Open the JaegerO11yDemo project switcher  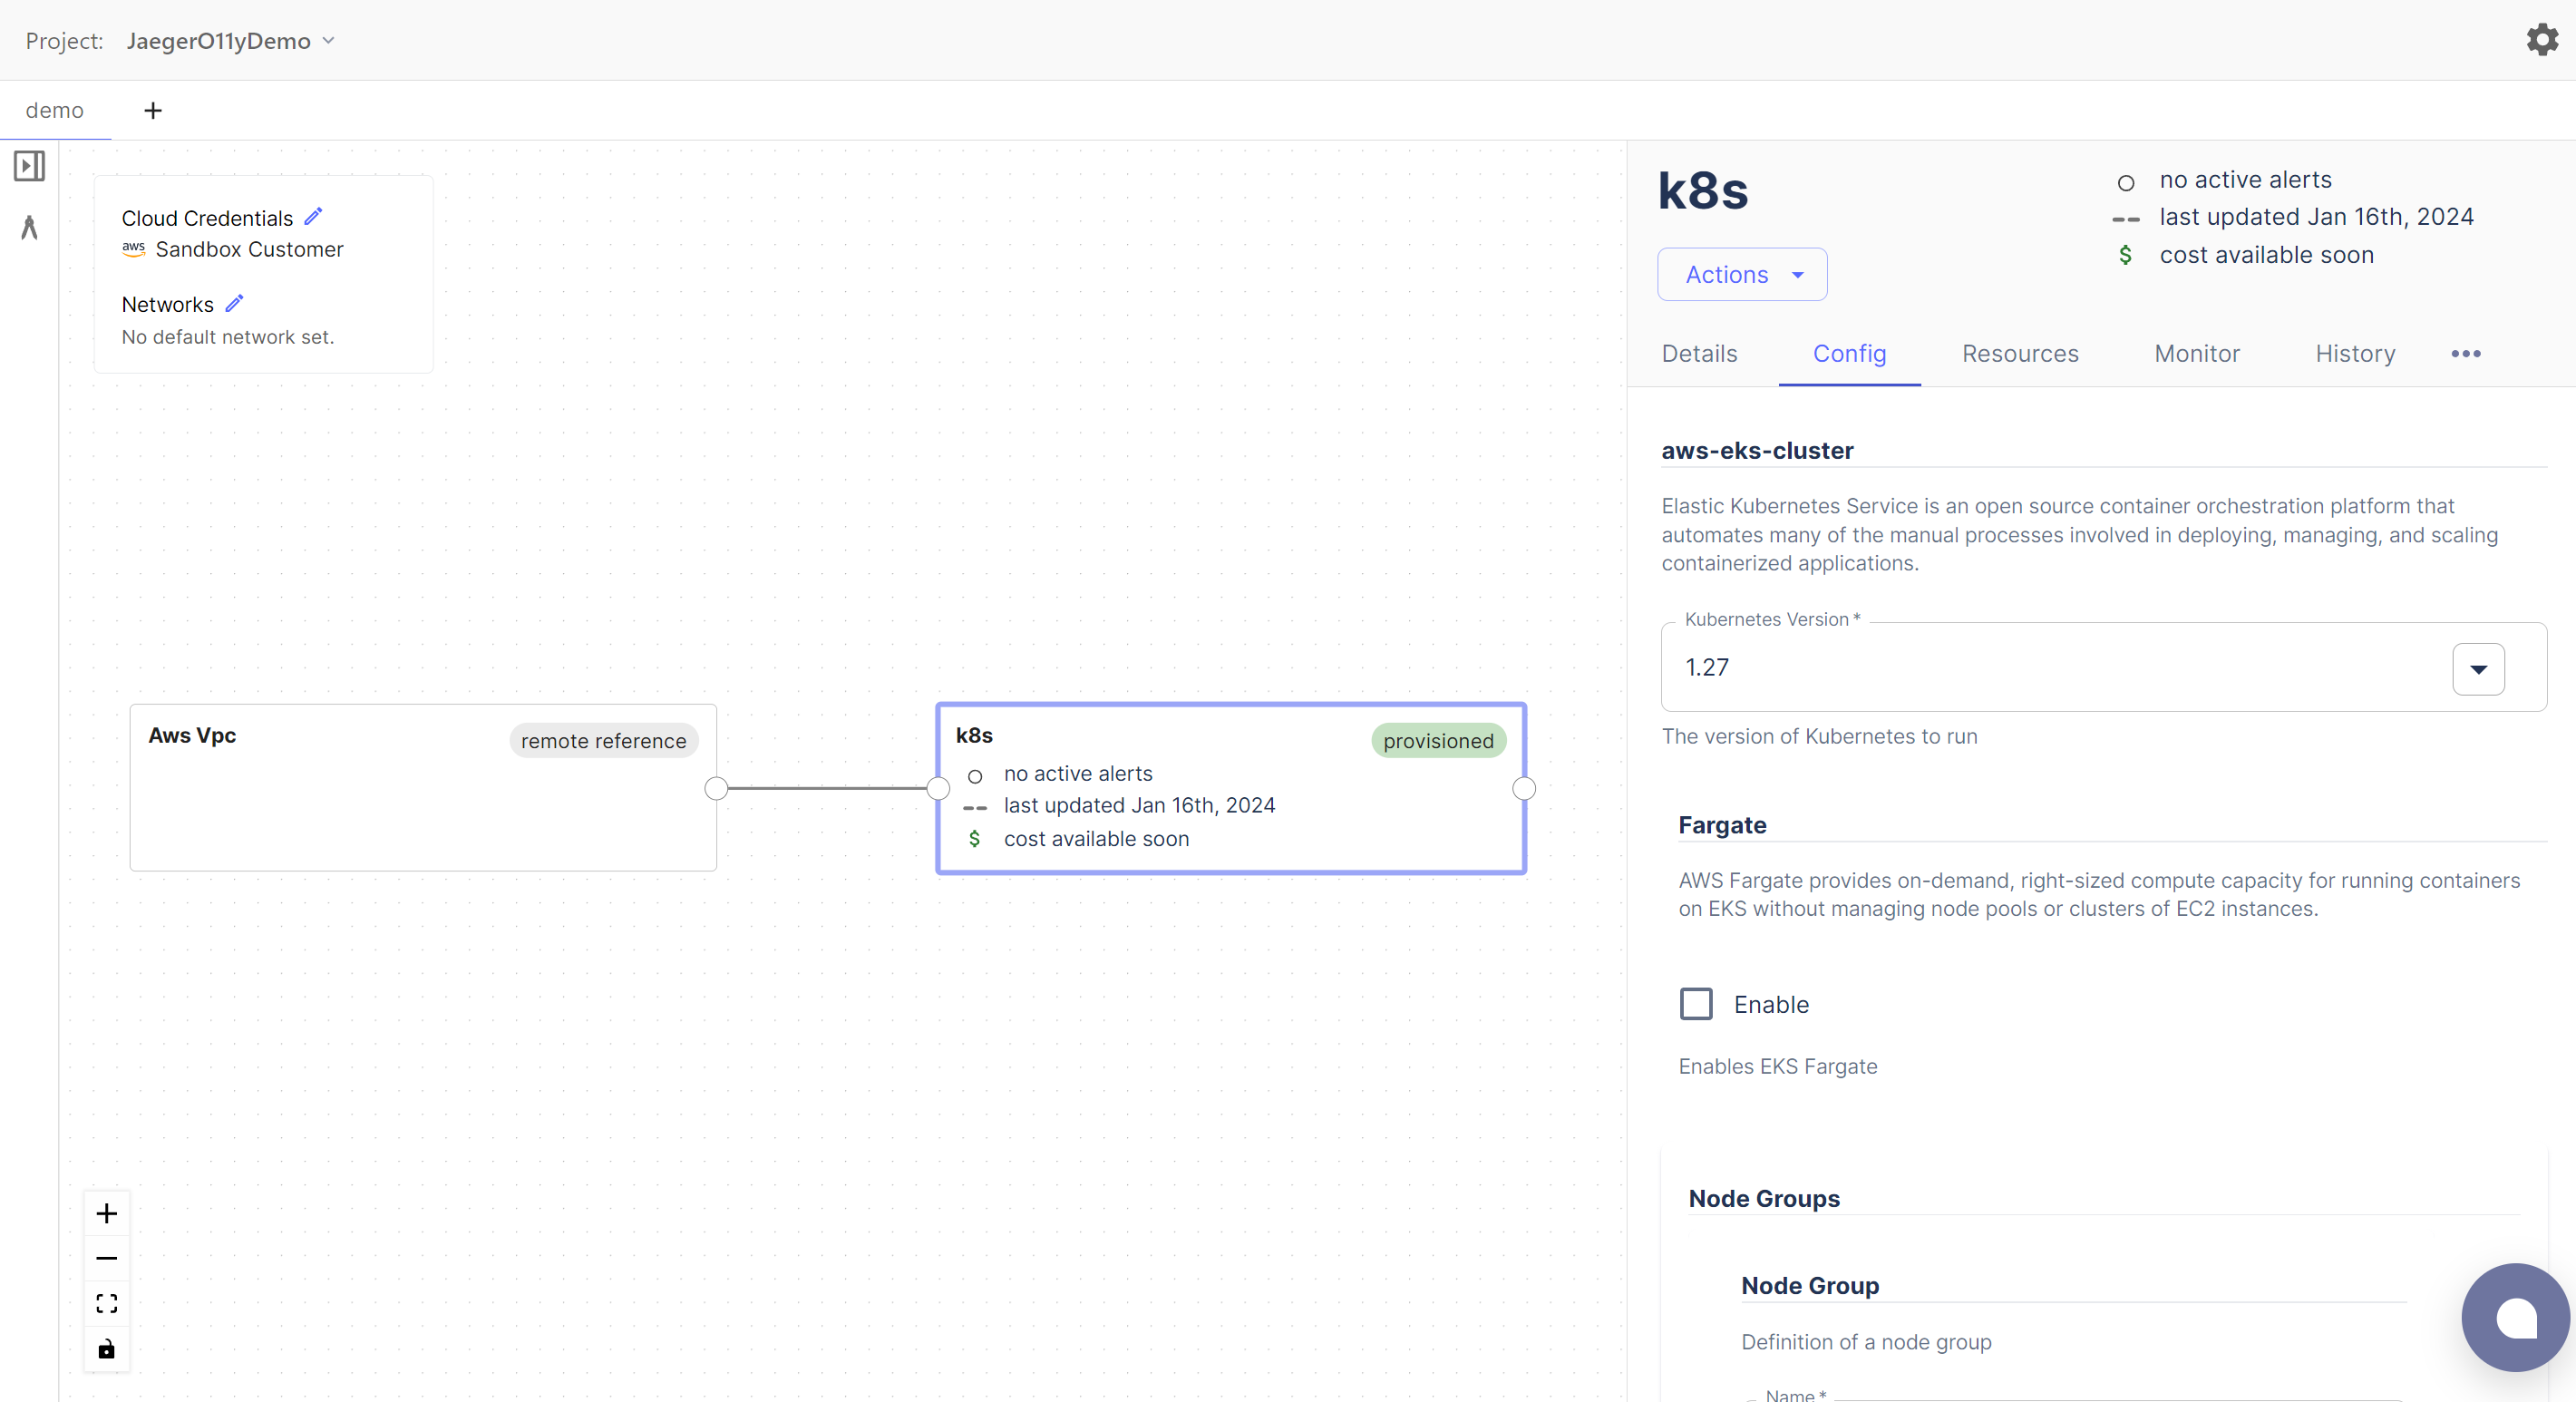tap(231, 41)
